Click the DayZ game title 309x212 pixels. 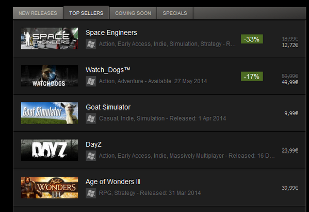click(x=93, y=144)
